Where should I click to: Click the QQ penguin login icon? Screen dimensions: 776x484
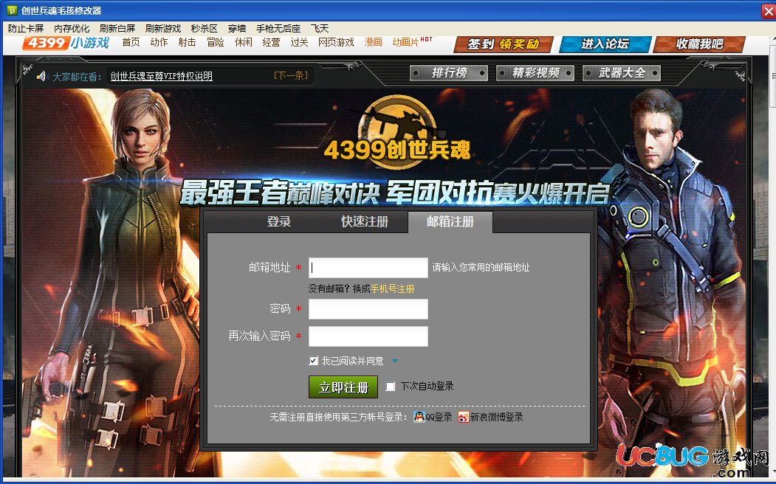click(419, 417)
